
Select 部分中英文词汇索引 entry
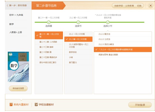pos(49,62)
